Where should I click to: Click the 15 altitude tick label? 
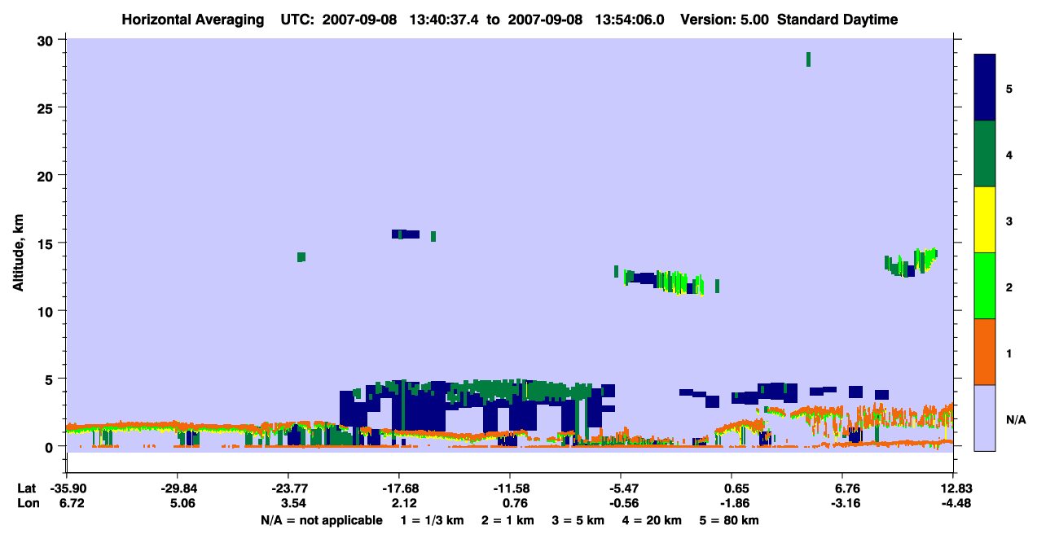(x=46, y=243)
